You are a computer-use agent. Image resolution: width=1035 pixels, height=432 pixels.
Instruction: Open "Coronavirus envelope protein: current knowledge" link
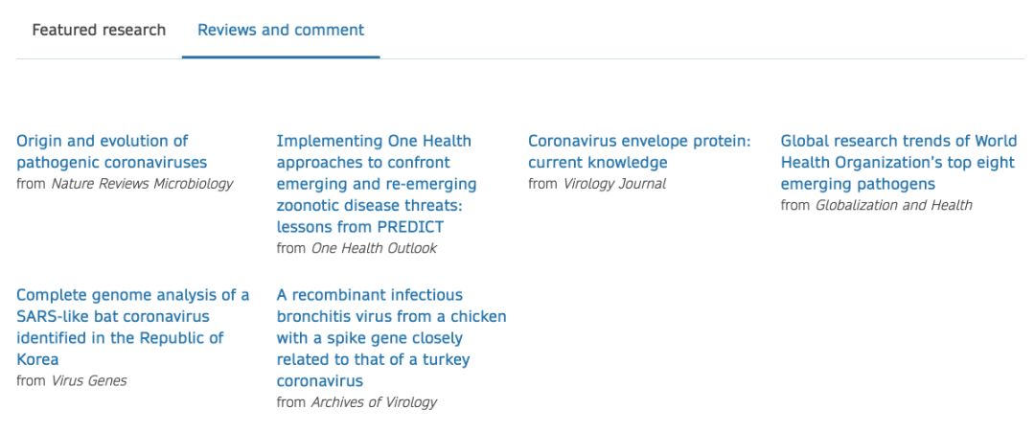point(639,151)
